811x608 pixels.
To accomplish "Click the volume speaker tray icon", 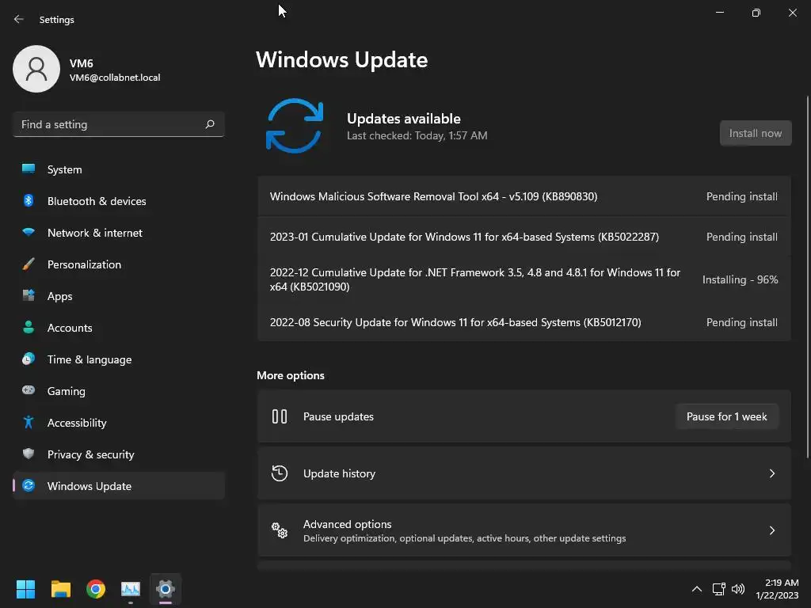I will 738,589.
